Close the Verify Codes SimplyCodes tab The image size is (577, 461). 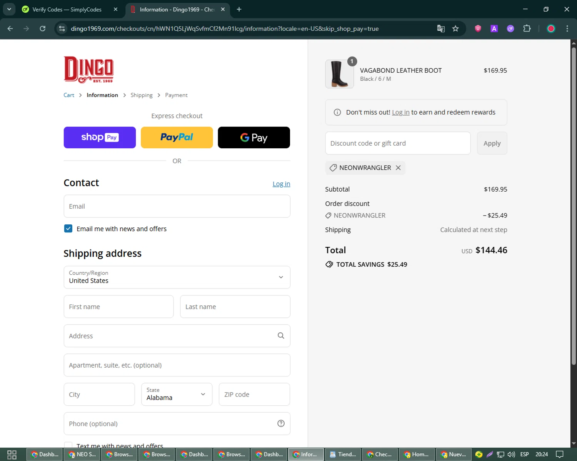coord(115,9)
